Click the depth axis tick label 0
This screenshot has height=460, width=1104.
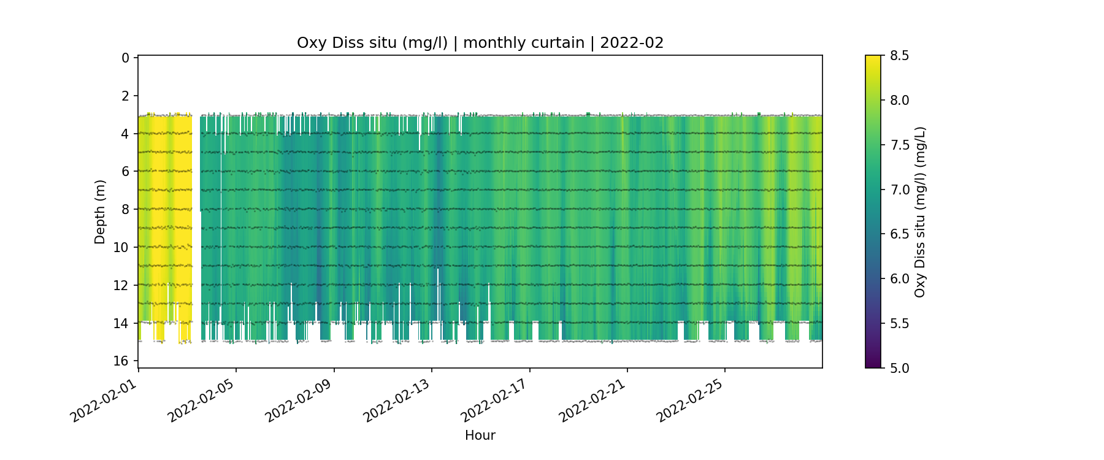(125, 58)
